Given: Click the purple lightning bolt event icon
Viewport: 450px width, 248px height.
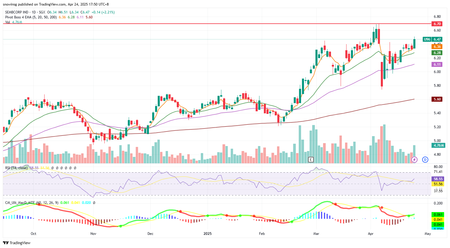Looking at the screenshot, I should (x=414, y=159).
